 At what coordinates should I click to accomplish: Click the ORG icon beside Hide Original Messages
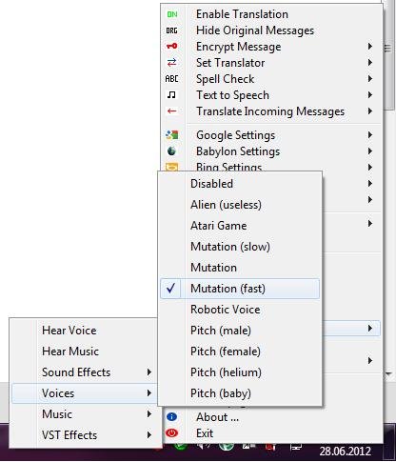(x=172, y=30)
